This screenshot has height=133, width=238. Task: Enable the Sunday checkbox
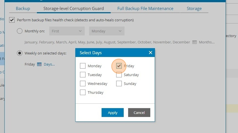click(x=119, y=84)
